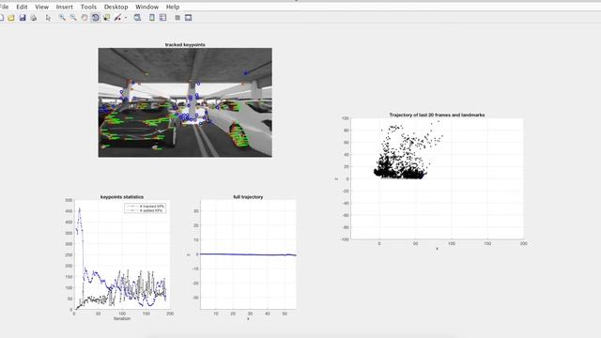Select the Brush data tool
Viewport: 601px width, 338px height.
[x=117, y=18]
